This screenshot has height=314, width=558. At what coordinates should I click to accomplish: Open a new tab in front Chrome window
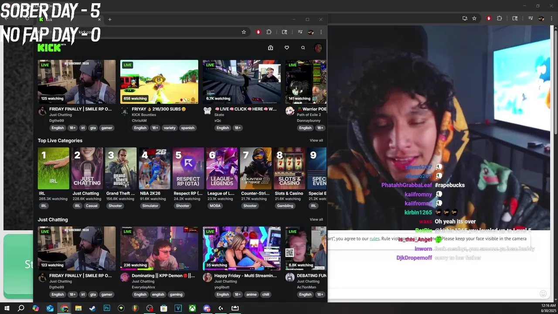click(110, 19)
